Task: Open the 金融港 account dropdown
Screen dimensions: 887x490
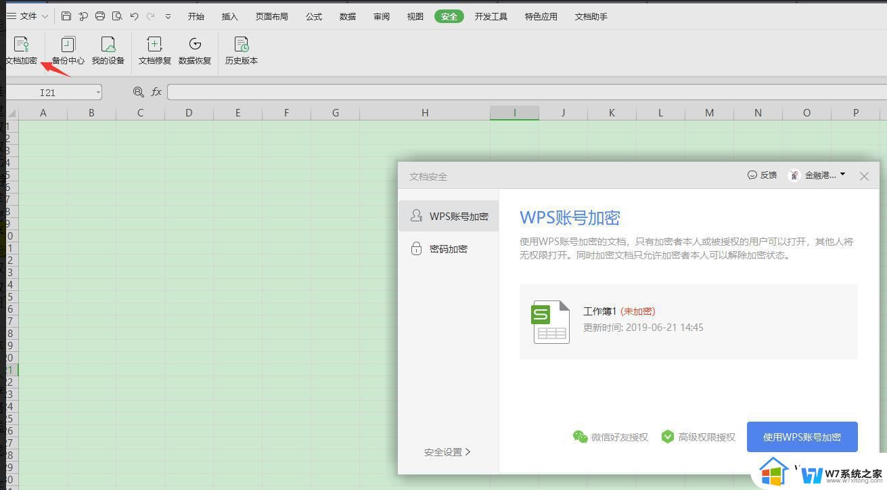Action: [842, 175]
